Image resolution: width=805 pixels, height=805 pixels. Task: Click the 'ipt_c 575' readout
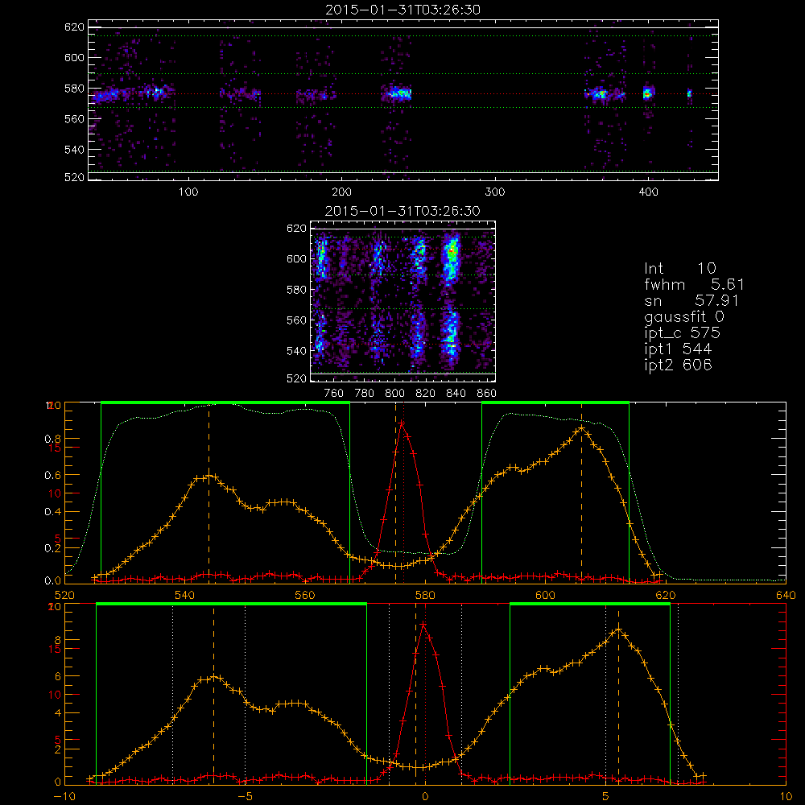point(683,333)
